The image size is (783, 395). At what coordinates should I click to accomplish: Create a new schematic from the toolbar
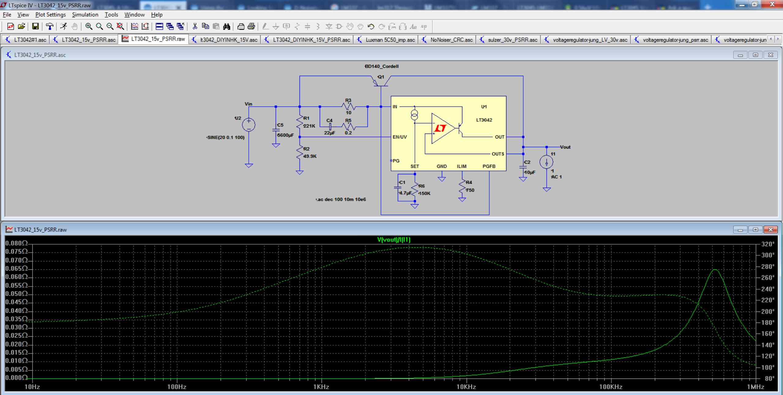(x=10, y=27)
